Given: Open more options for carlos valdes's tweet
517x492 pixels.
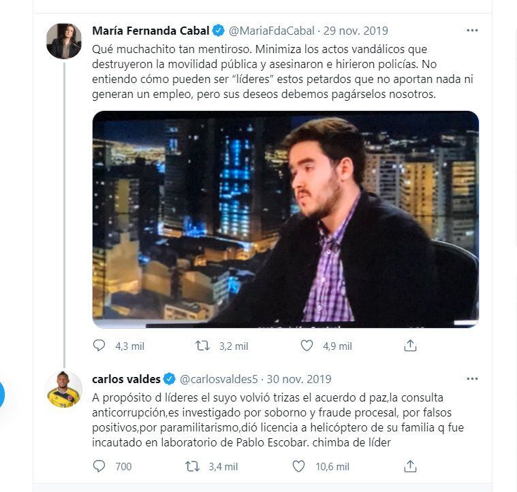Looking at the screenshot, I should pos(472,378).
